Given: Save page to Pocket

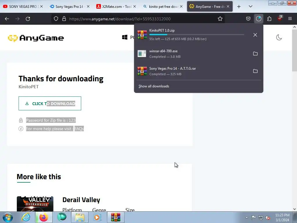Looking at the screenshot, I should [248, 19].
